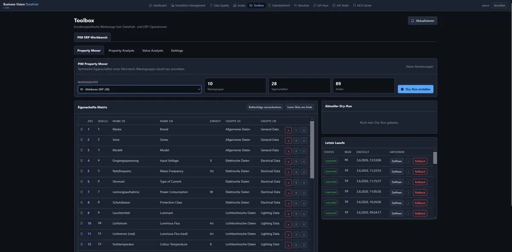Viewport: 512px width, 252px height.
Task: Click the executed badge for WGR 46
Action: (x=331, y=161)
